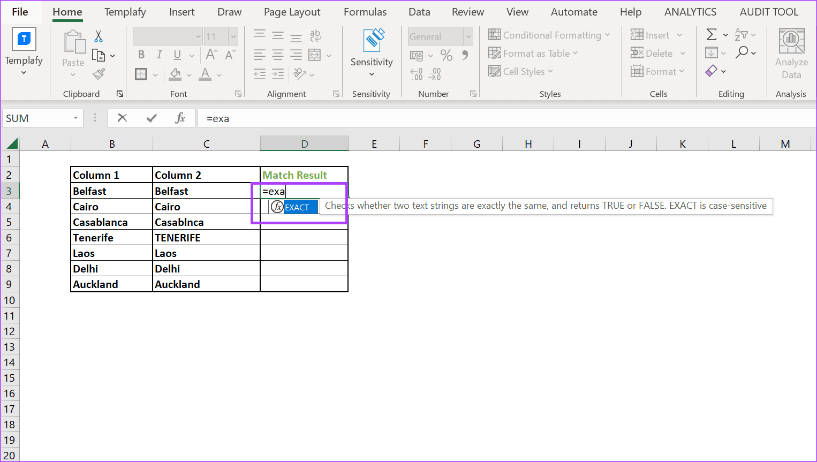
Task: Switch to the Page Layout tab
Action: coord(292,12)
